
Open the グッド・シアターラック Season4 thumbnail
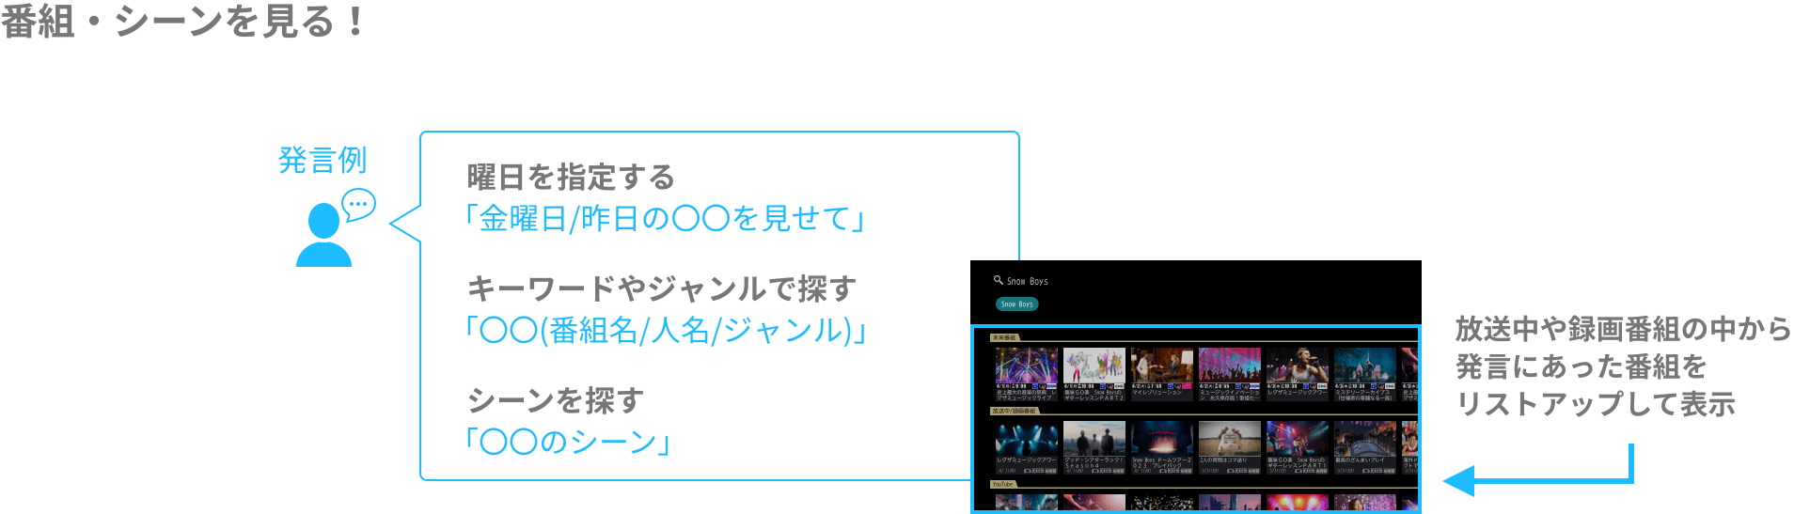(1094, 439)
